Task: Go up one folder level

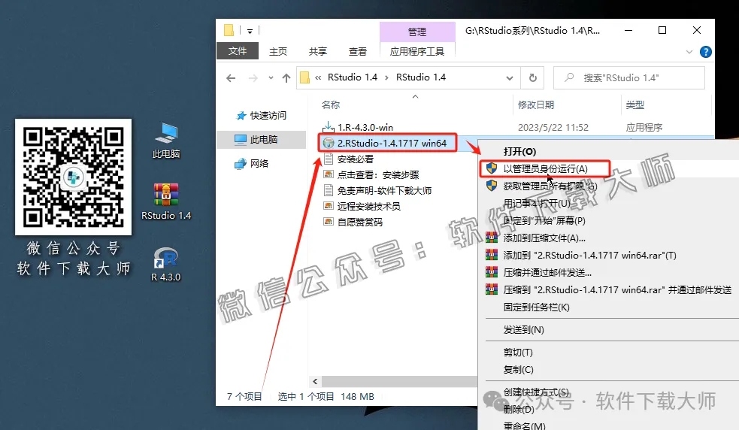Action: pyautogui.click(x=286, y=78)
